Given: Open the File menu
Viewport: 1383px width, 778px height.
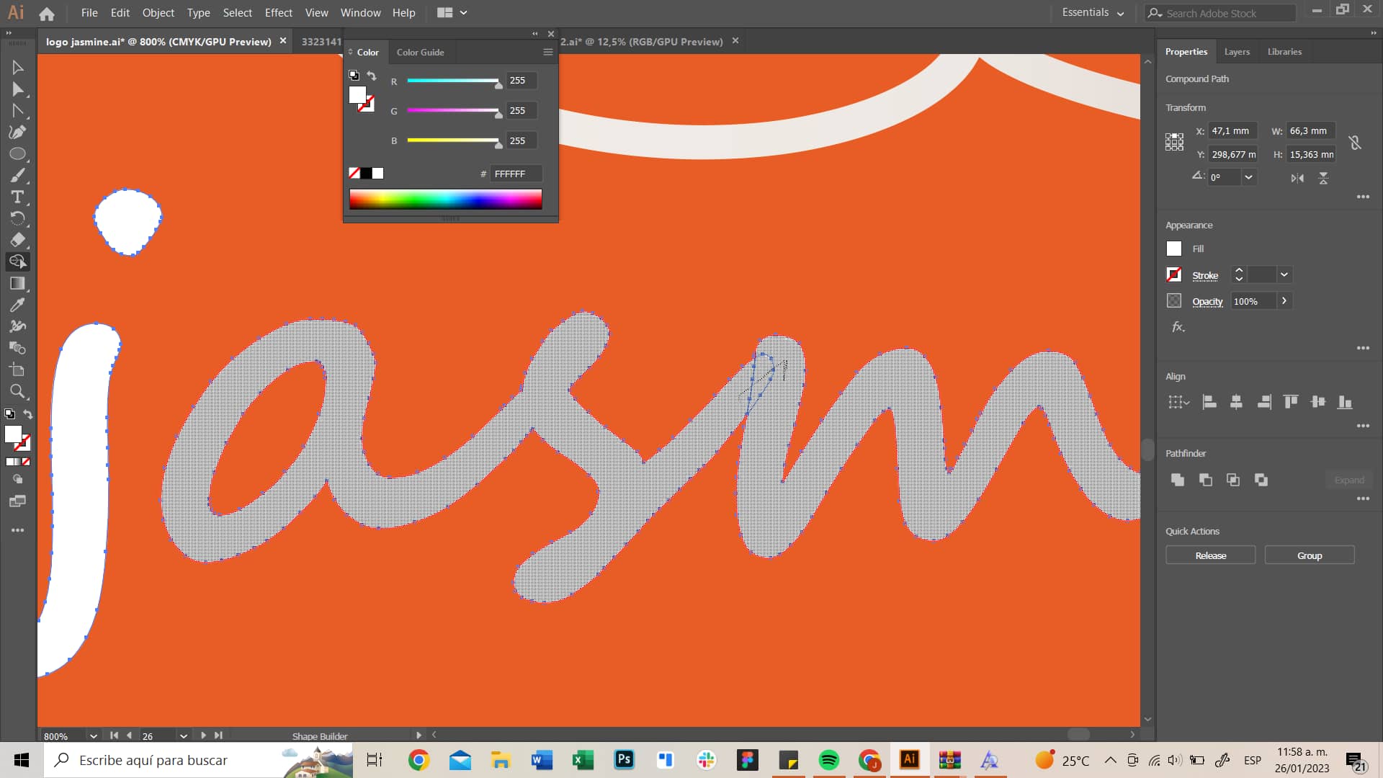Looking at the screenshot, I should tap(89, 13).
